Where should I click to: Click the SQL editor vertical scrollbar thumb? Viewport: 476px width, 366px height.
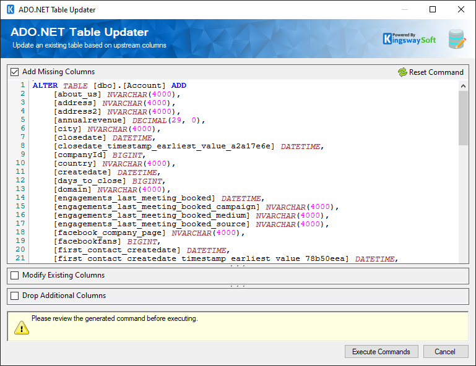click(x=463, y=117)
